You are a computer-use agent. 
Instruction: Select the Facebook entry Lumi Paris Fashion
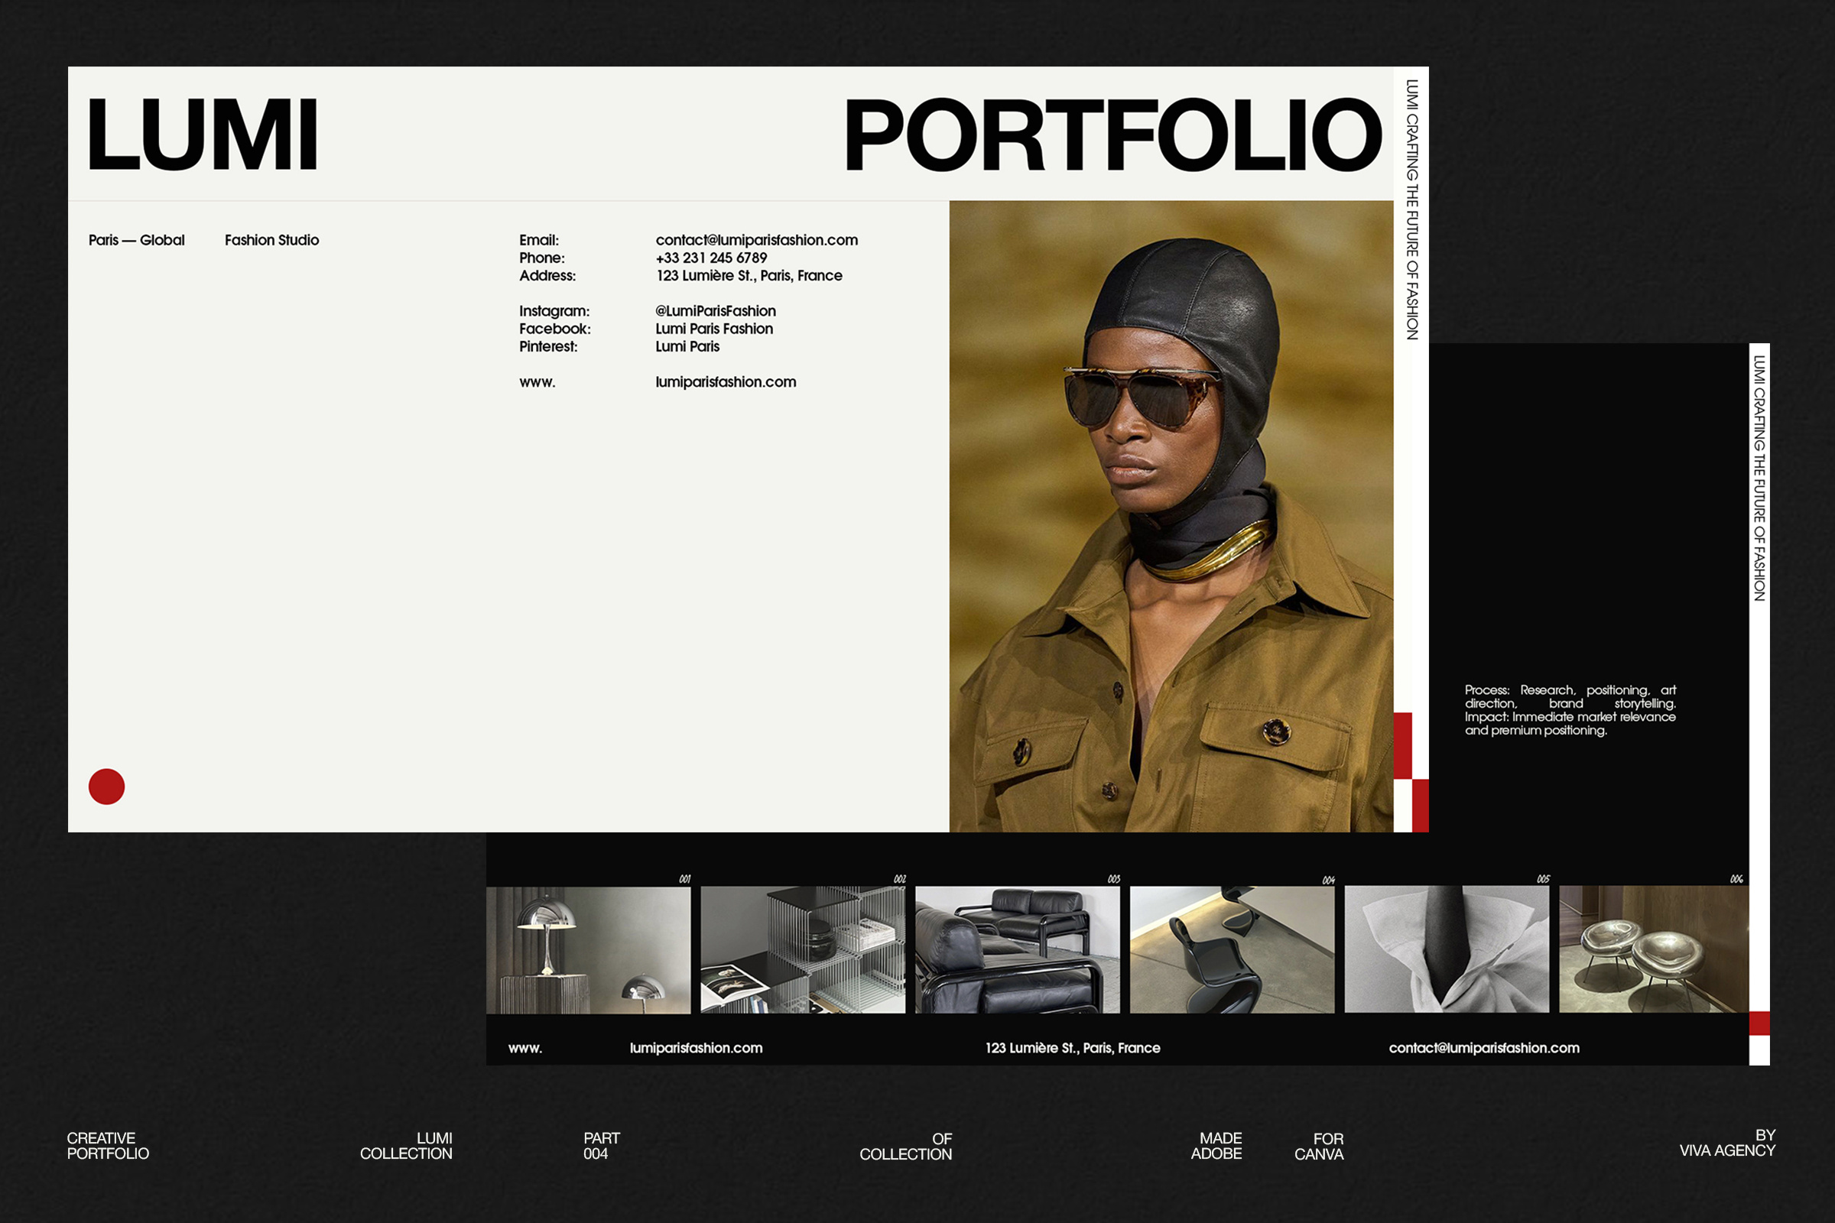point(713,329)
